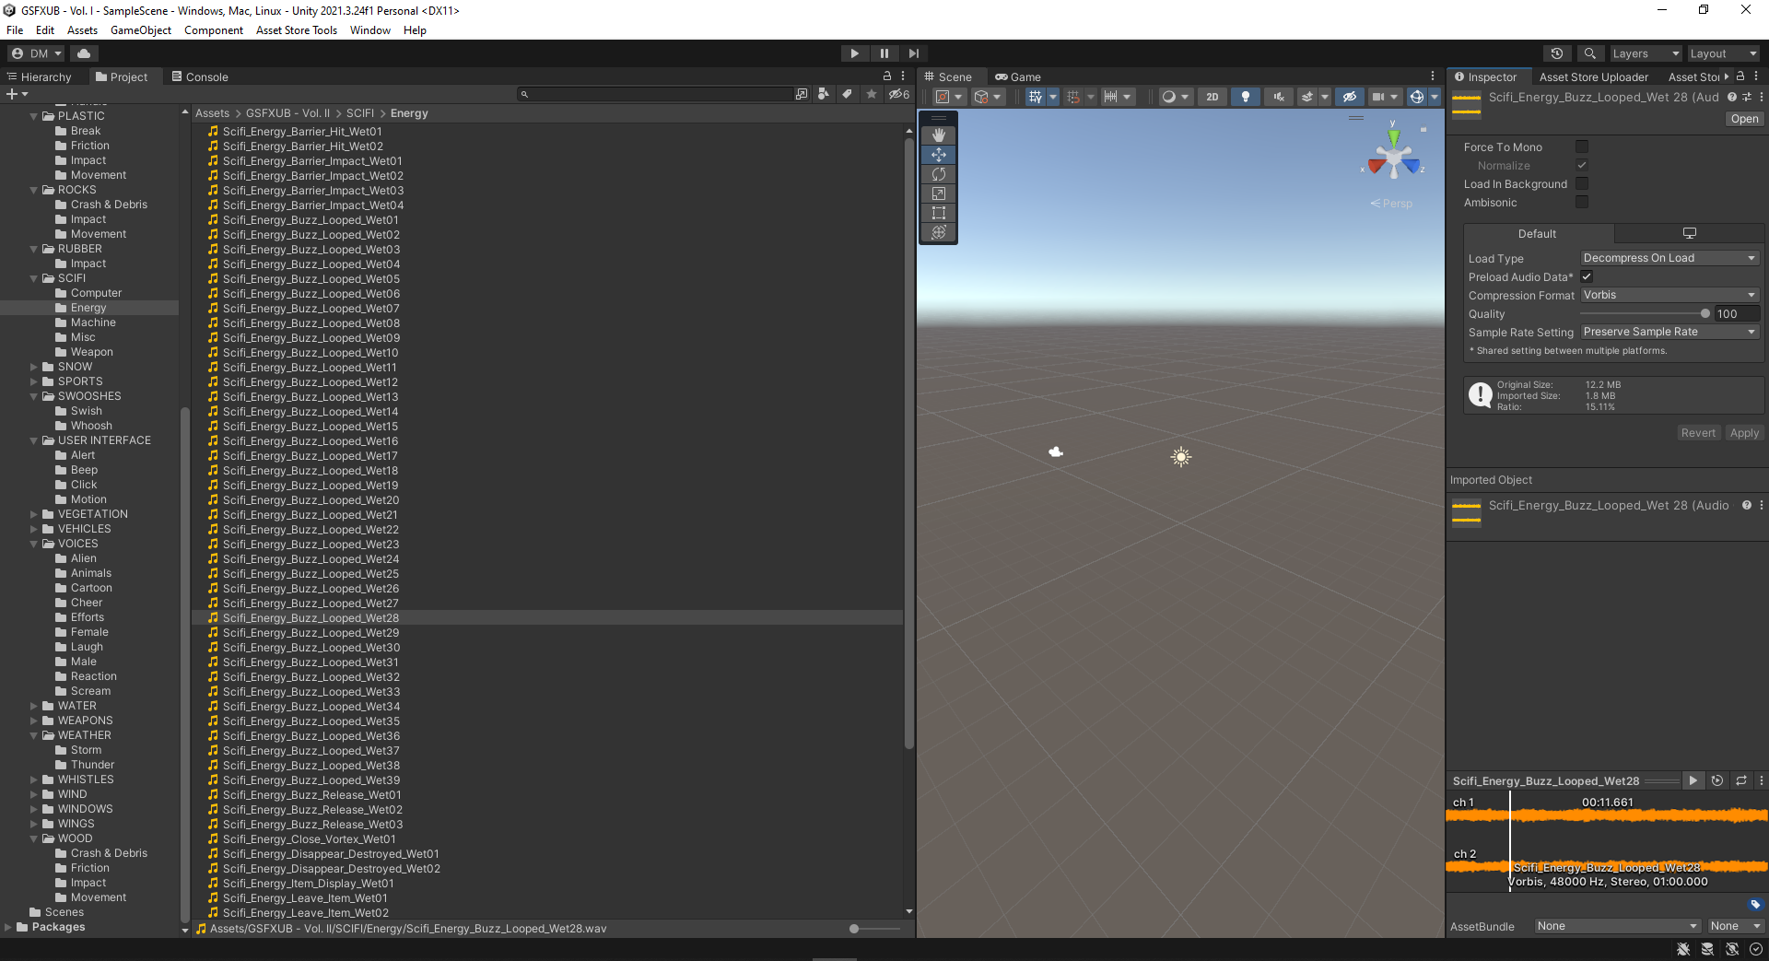Open the Compression Format dropdown
This screenshot has height=961, width=1769.
coord(1669,295)
